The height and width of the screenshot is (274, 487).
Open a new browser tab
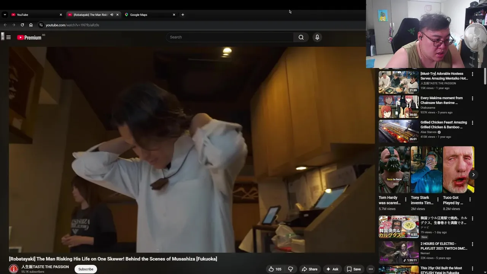[x=183, y=15]
